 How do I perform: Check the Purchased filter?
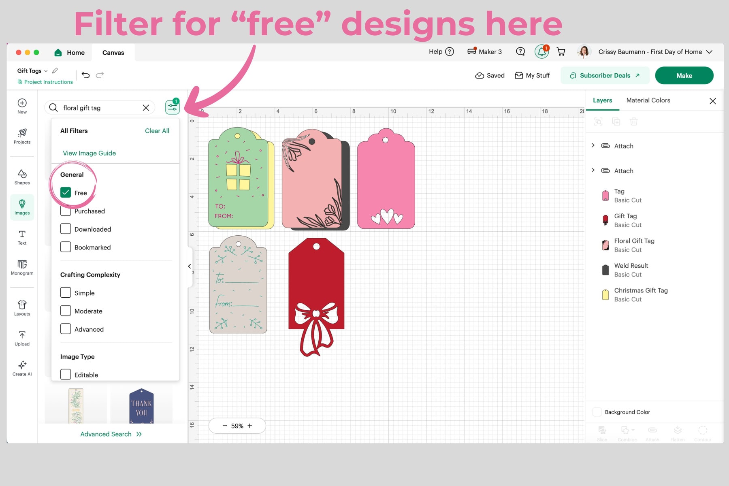pos(66,211)
